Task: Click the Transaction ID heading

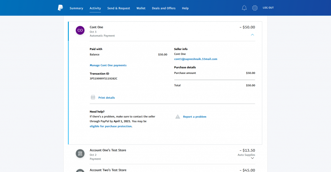Action: click(x=100, y=74)
